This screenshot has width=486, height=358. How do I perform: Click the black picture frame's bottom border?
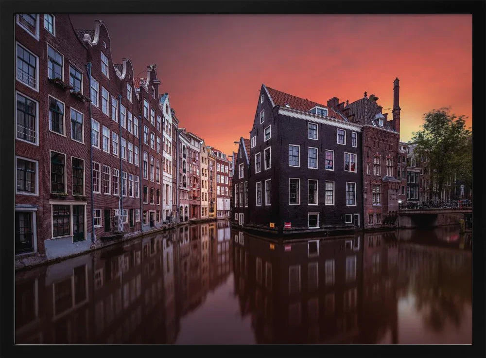coord(243,351)
